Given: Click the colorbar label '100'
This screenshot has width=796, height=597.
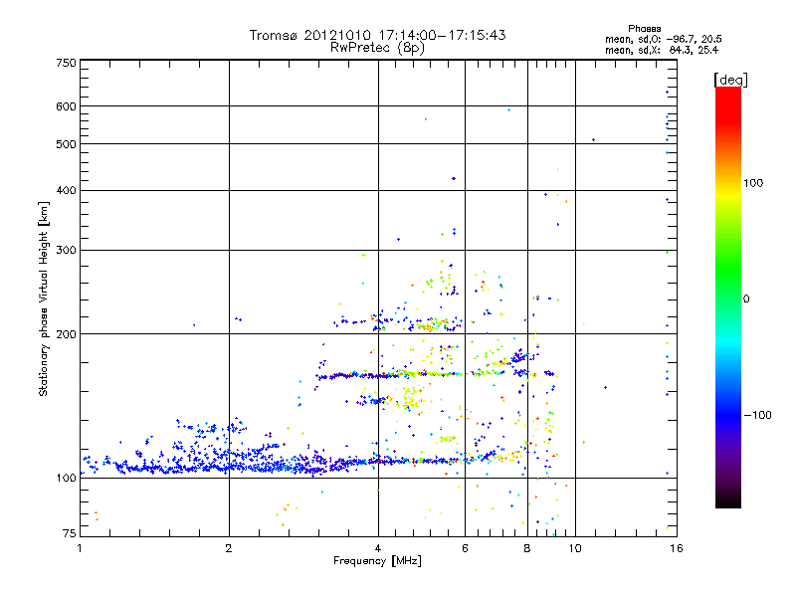Looking at the screenshot, I should (x=753, y=183).
